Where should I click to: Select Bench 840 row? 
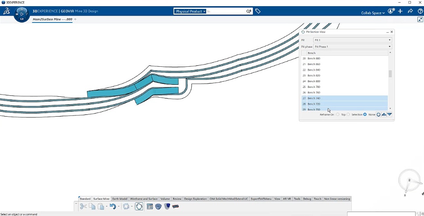345,70
